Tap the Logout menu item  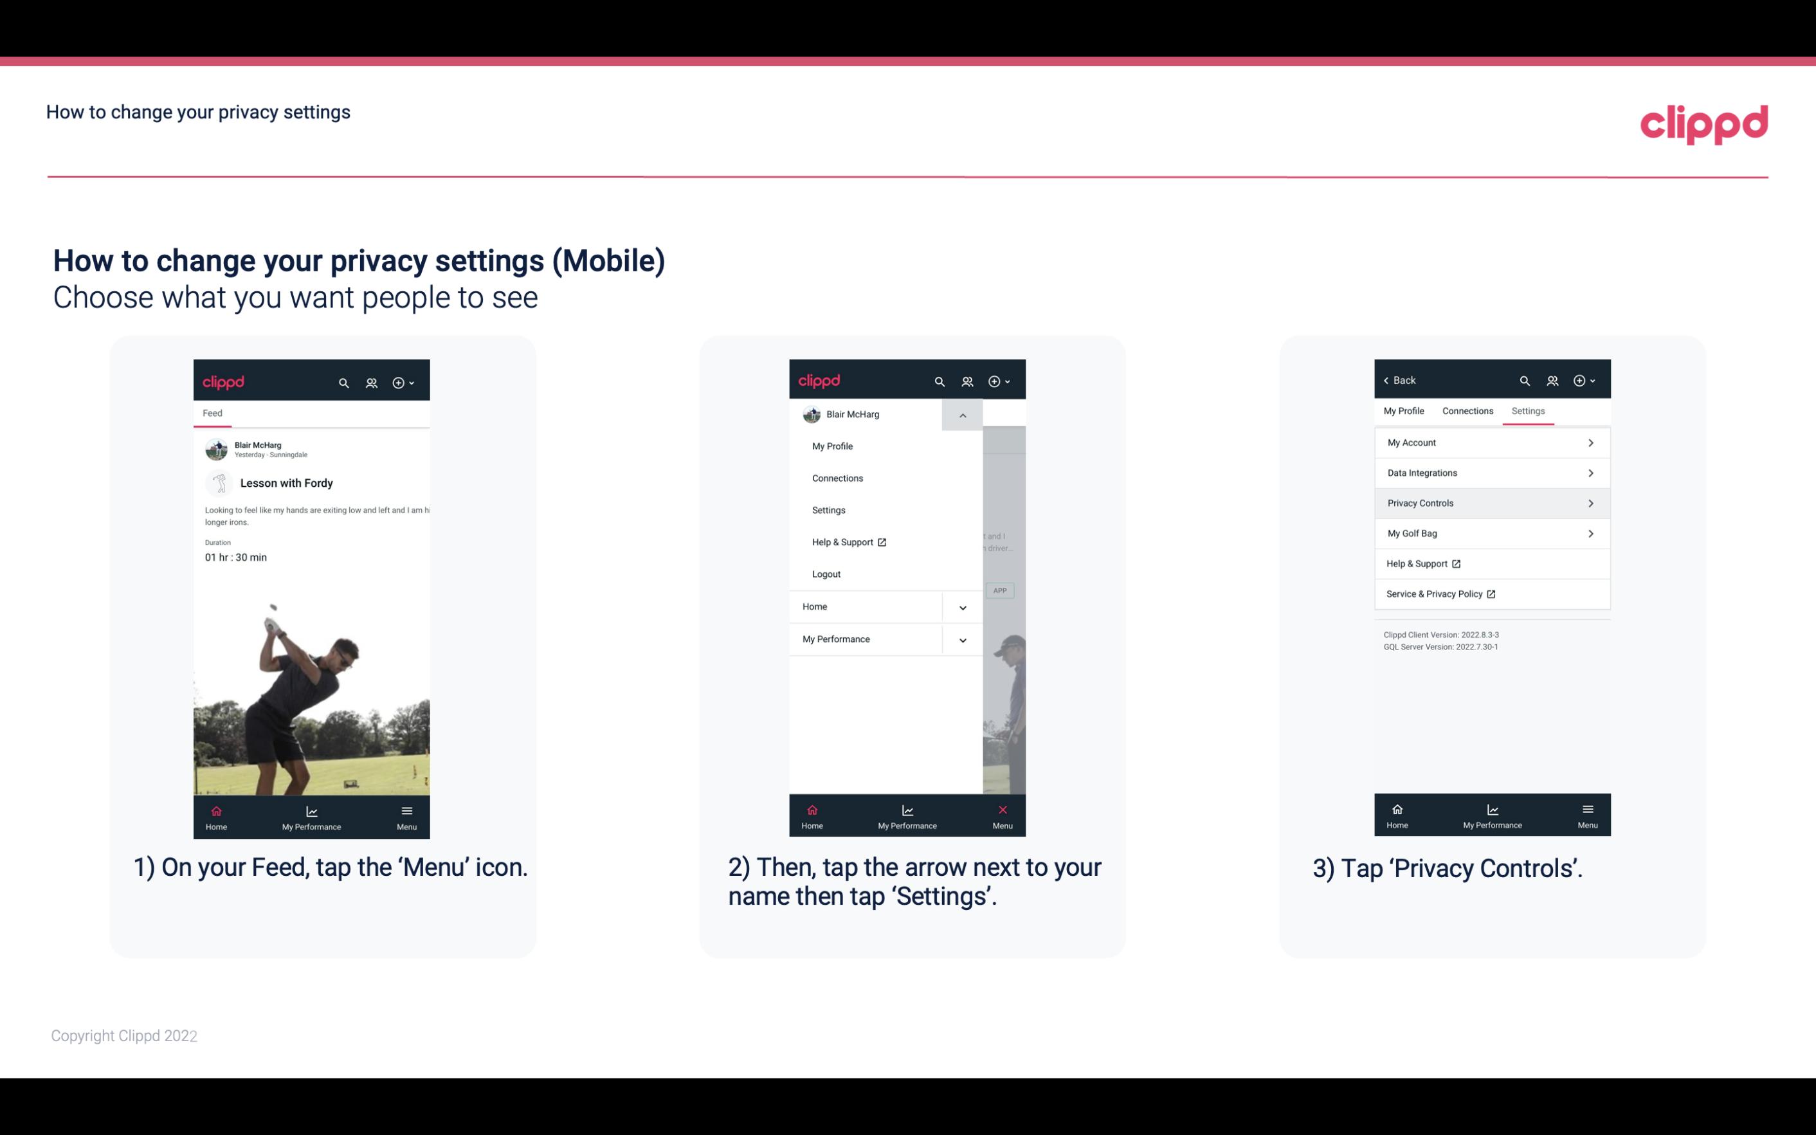point(825,573)
